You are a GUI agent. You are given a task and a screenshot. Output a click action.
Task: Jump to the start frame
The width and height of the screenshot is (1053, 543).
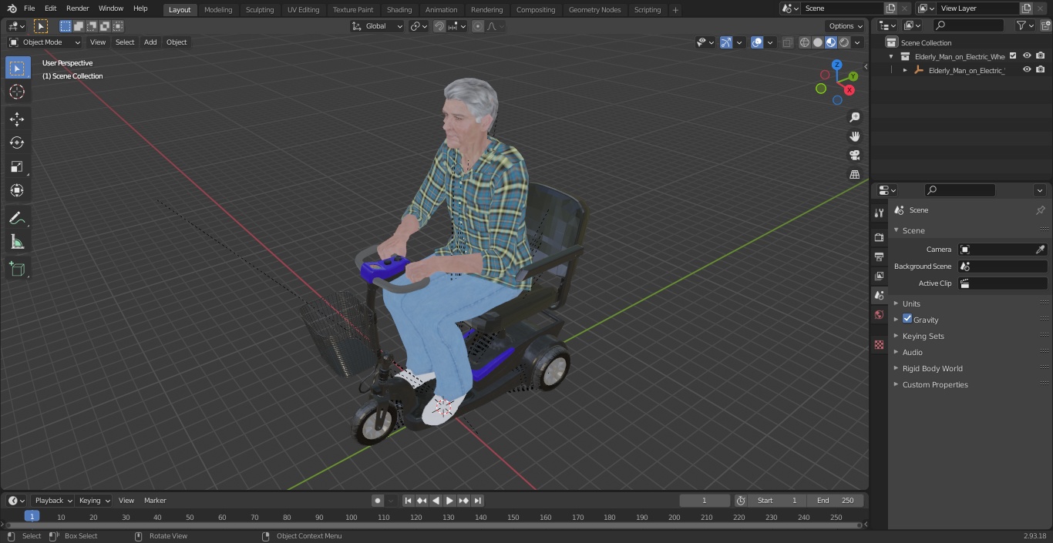click(408, 501)
